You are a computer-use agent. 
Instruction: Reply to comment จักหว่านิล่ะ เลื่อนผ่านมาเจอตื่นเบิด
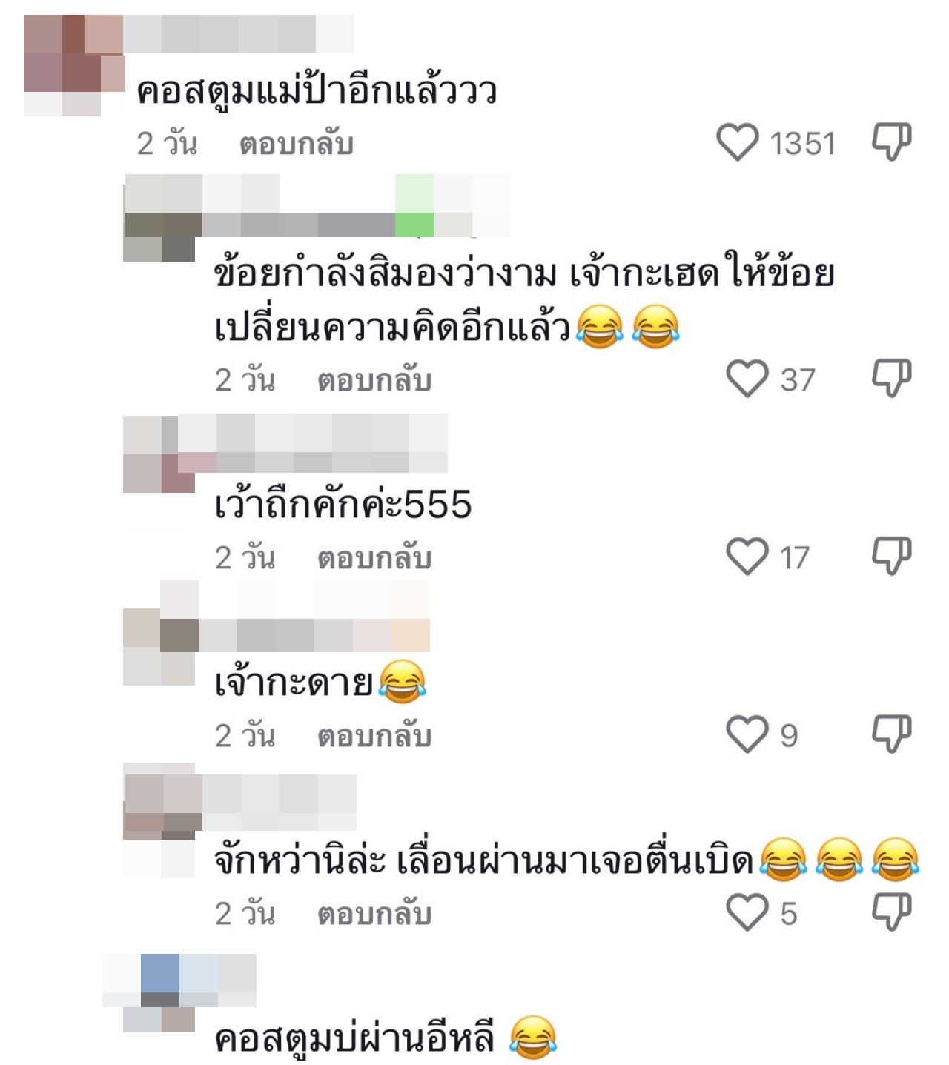point(374,914)
